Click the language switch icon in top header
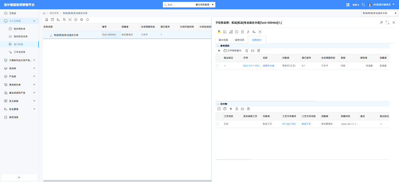 point(363,4)
